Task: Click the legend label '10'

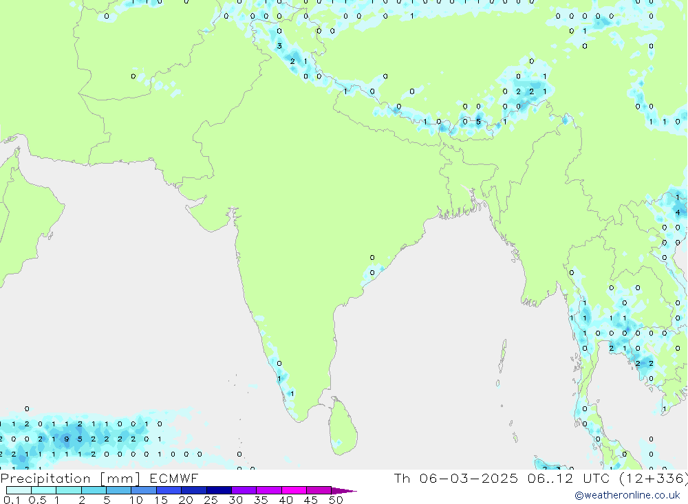Action: coord(136,500)
